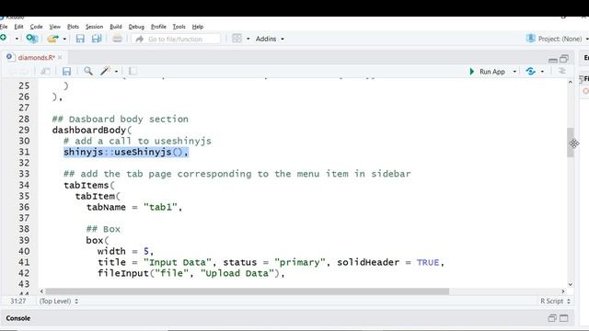Click the Run App button

pos(487,72)
